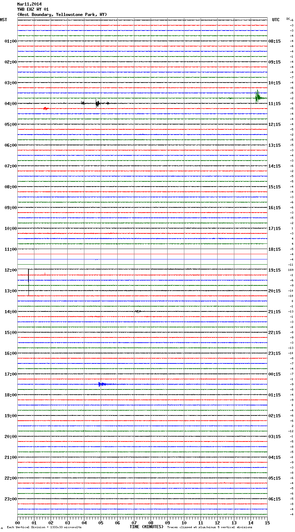Click the MST timezone header

click(x=3, y=20)
